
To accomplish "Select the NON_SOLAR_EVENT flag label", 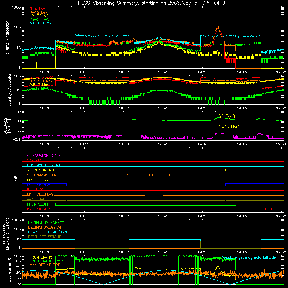I will (x=44, y=165).
